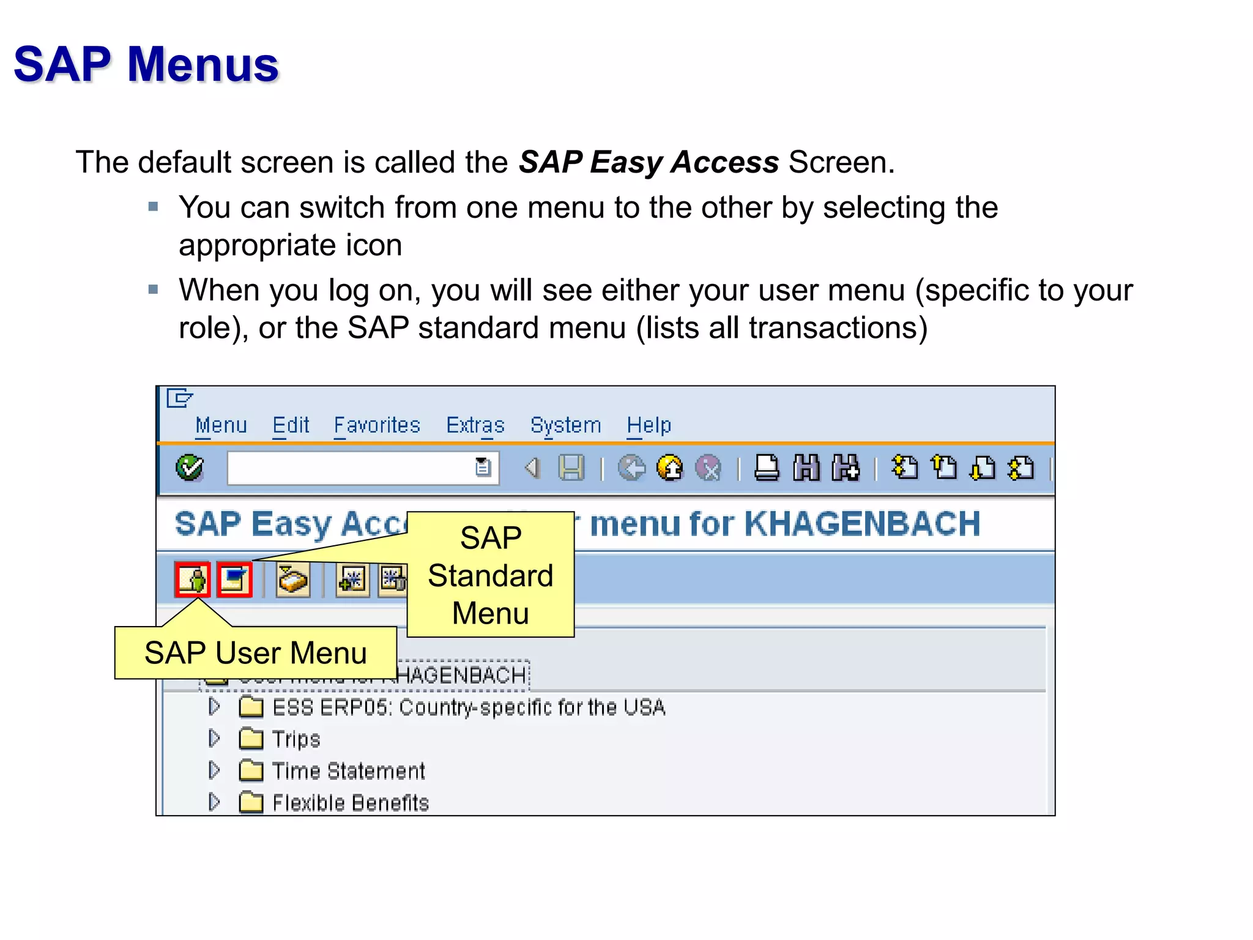Click the Print icon
This screenshot has height=940, width=1253.
(x=767, y=468)
